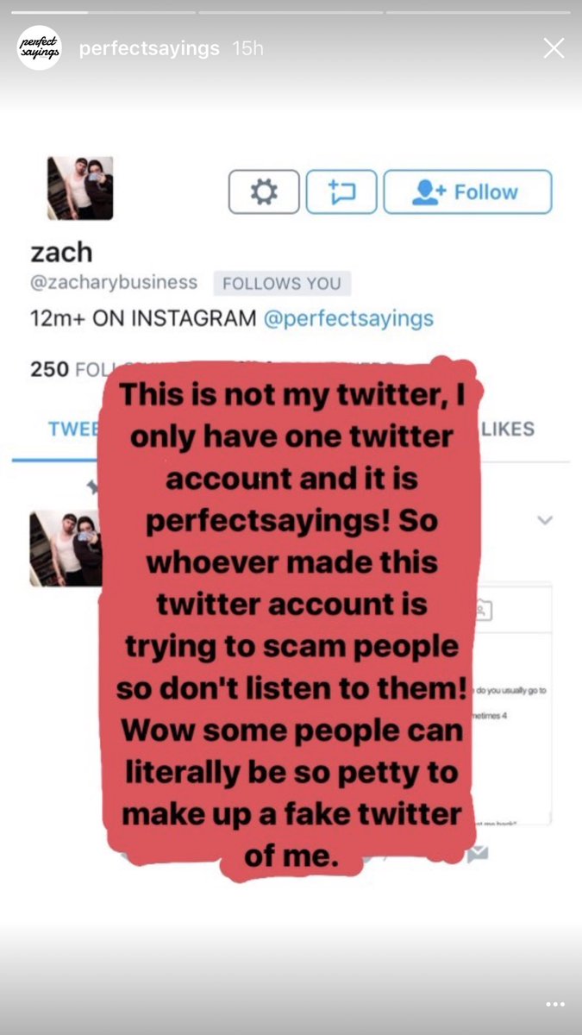The width and height of the screenshot is (582, 1035).
Task: Open zach's profile picture
Action: [x=80, y=188]
